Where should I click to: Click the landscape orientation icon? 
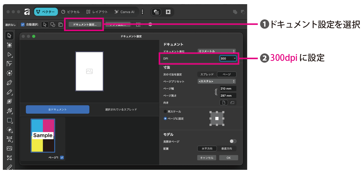(x=232, y=103)
